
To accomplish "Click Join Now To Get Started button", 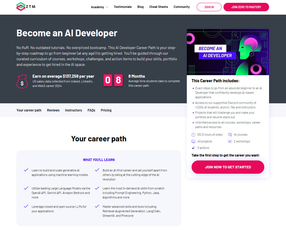I will click(228, 167).
